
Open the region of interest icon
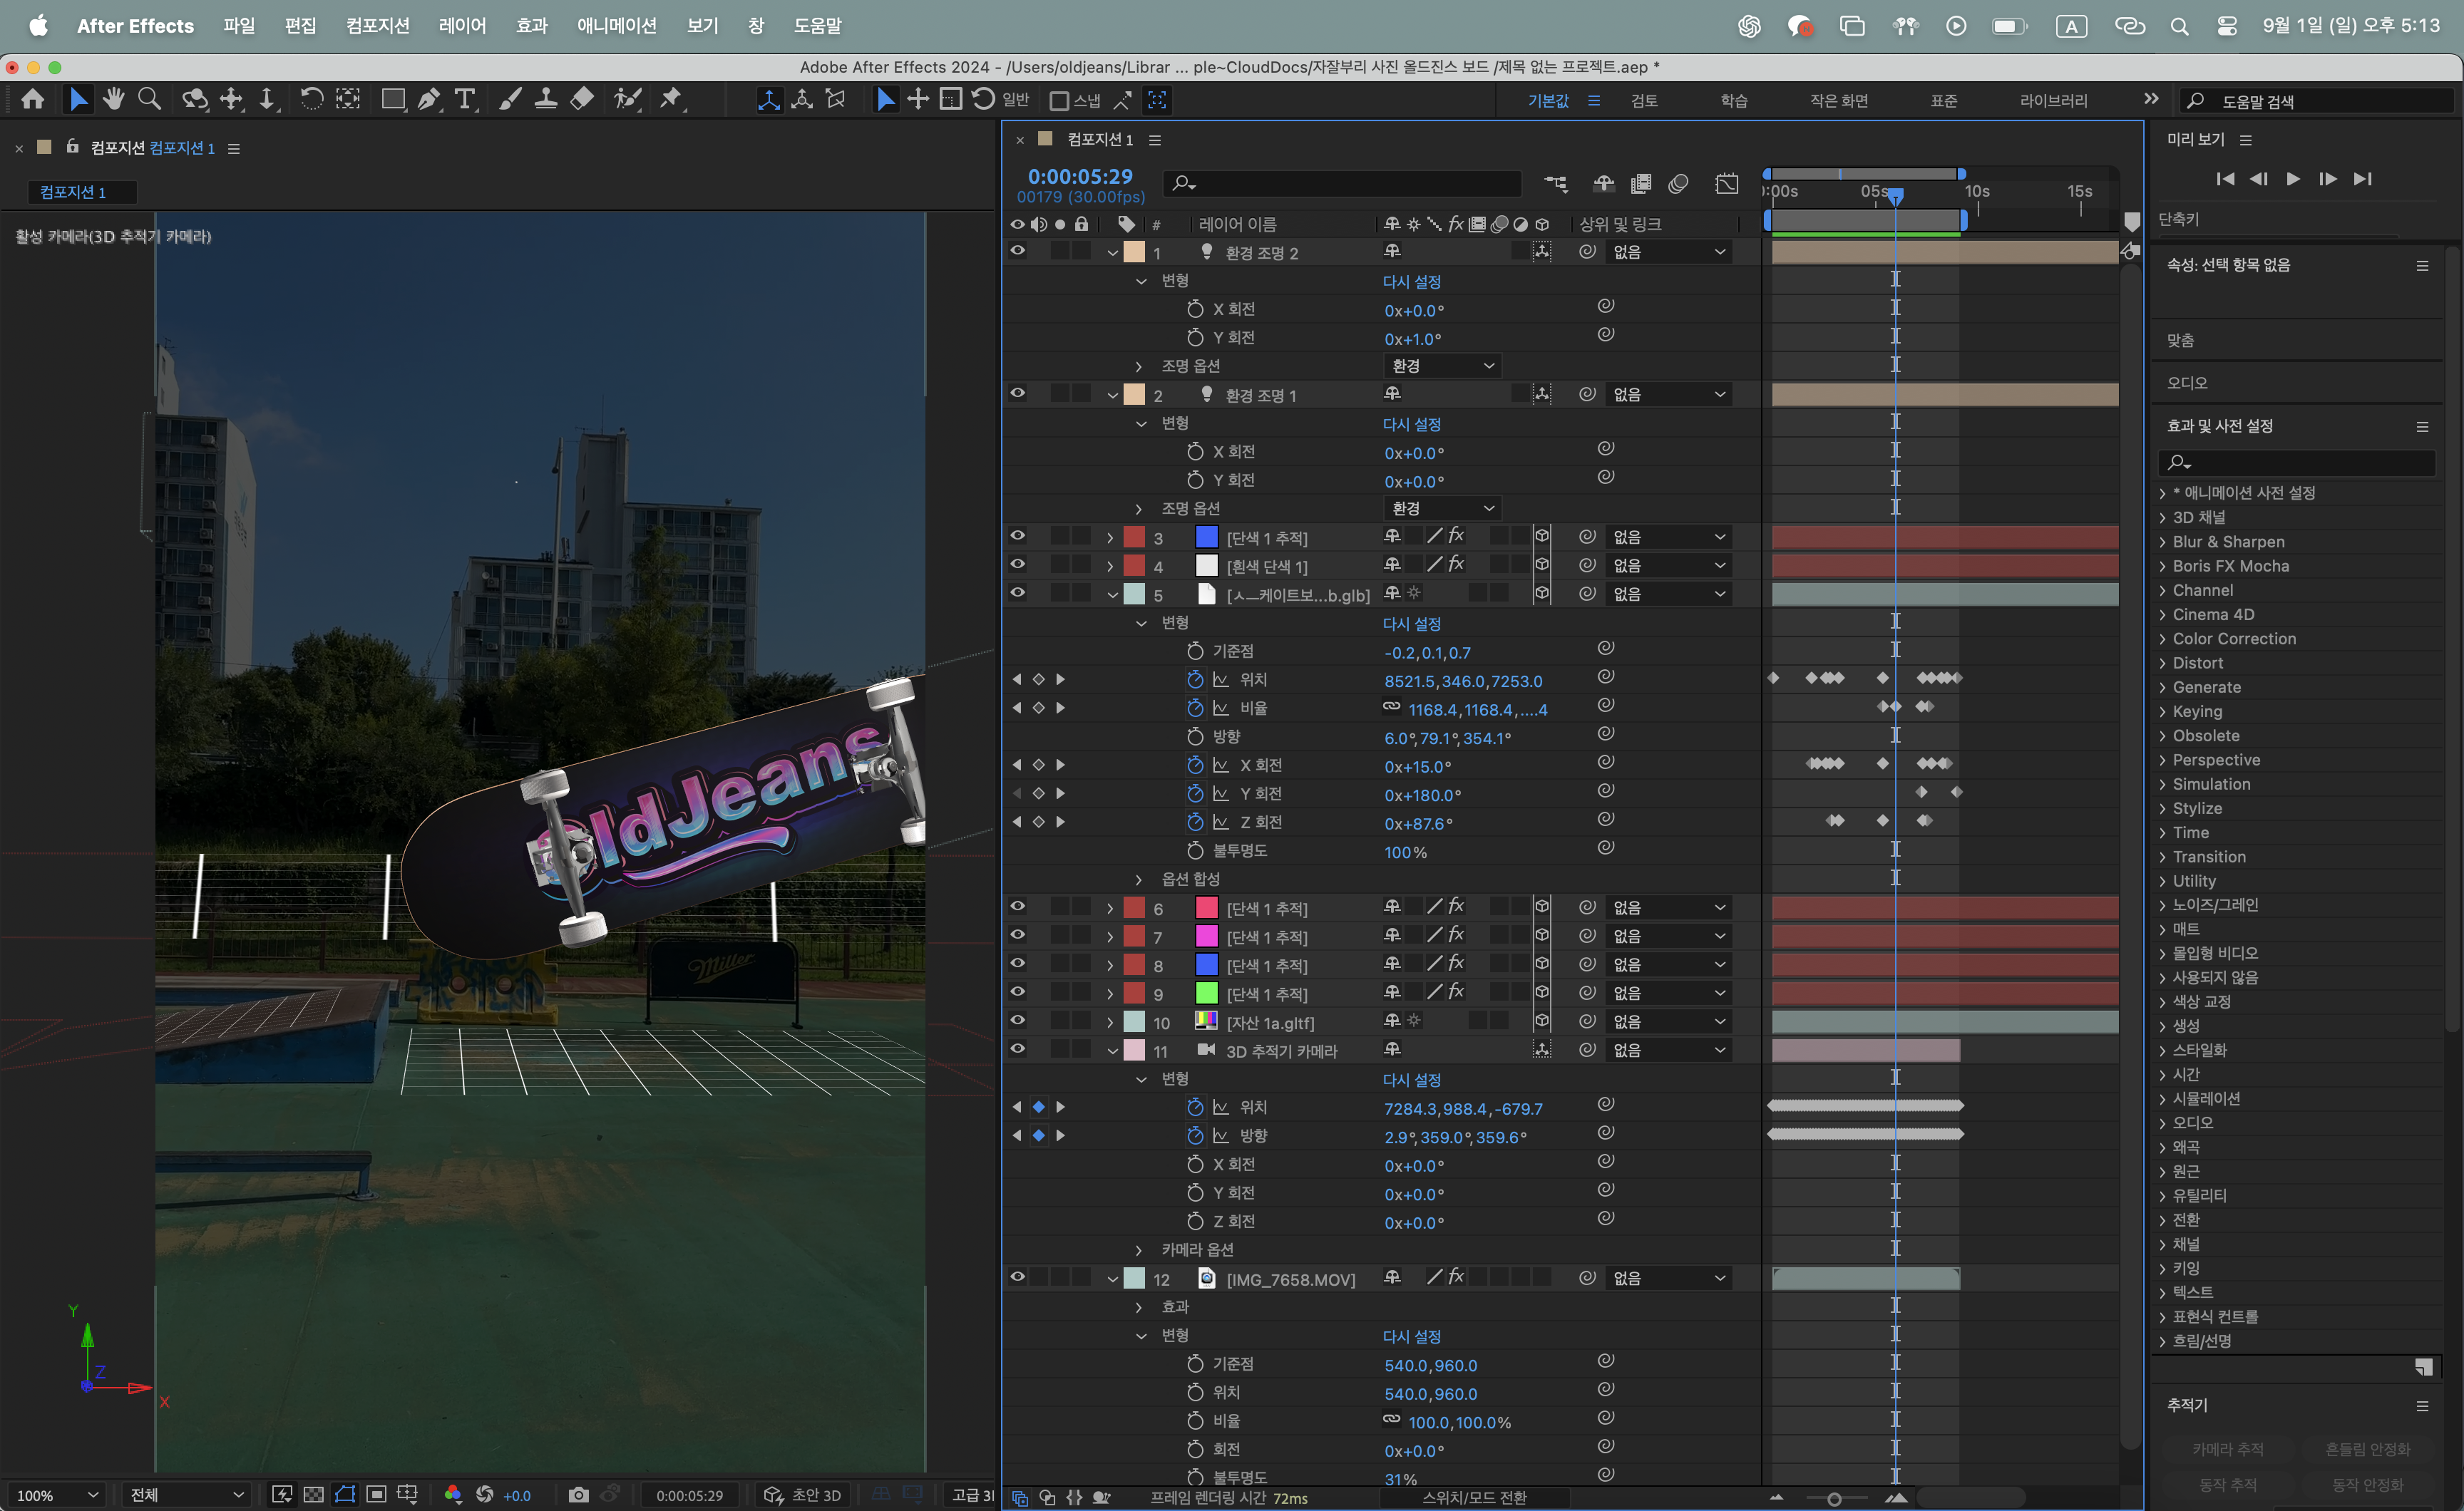coord(377,1494)
